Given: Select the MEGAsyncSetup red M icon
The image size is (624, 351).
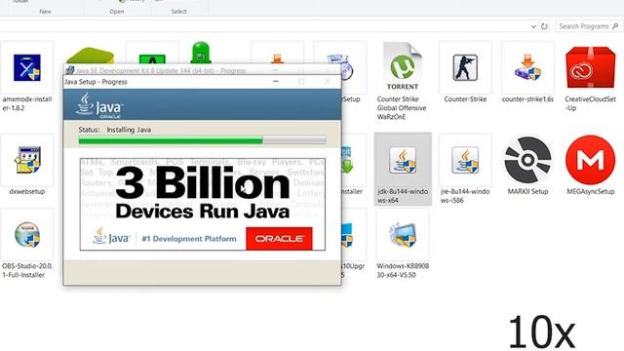Looking at the screenshot, I should tap(590, 160).
